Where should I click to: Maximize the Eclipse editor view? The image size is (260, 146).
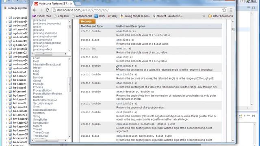[x=253, y=8]
